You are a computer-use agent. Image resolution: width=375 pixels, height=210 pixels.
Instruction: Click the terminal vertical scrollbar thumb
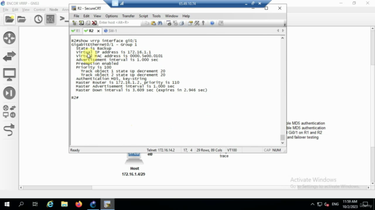[282, 138]
